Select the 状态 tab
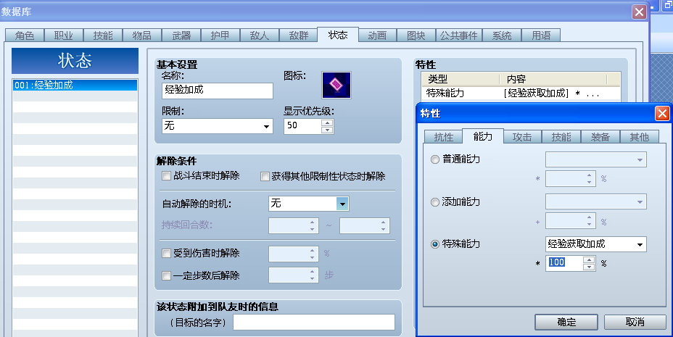 338,35
